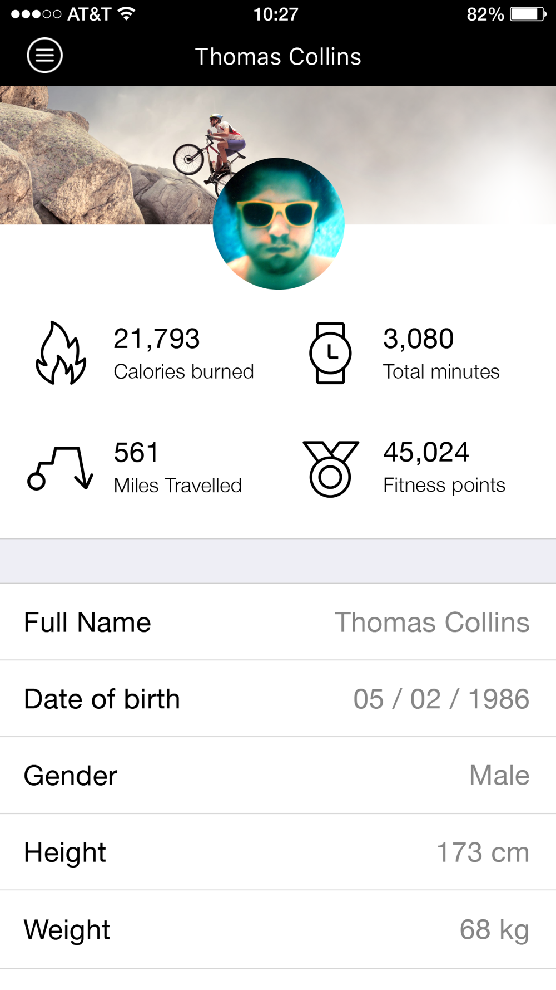Viewport: 556px width, 990px height.
Task: Edit the Date of birth value
Action: tap(441, 699)
